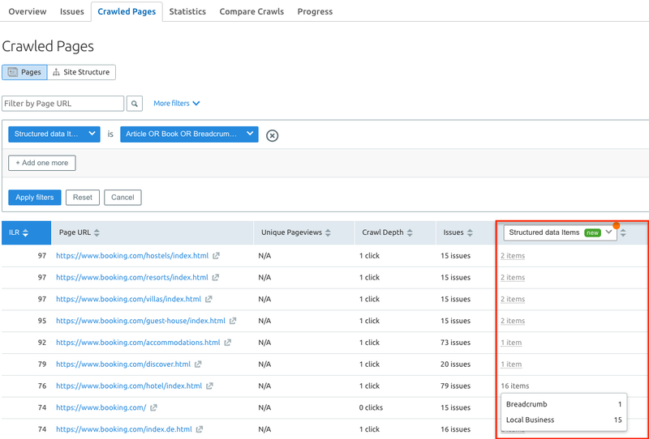Sort by Page URL column arrows
649x439 pixels.
pyautogui.click(x=97, y=232)
